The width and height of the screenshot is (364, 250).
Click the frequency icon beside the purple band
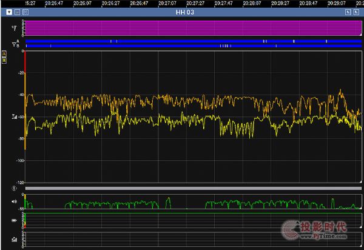(13, 27)
